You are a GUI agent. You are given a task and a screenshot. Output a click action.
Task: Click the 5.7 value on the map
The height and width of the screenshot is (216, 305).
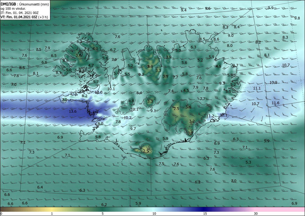click(x=96, y=82)
